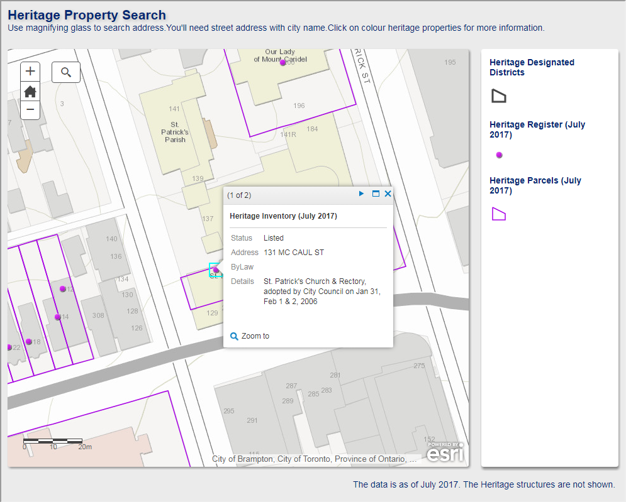Show the next feature in the popup
The width and height of the screenshot is (626, 502).
[x=361, y=194]
